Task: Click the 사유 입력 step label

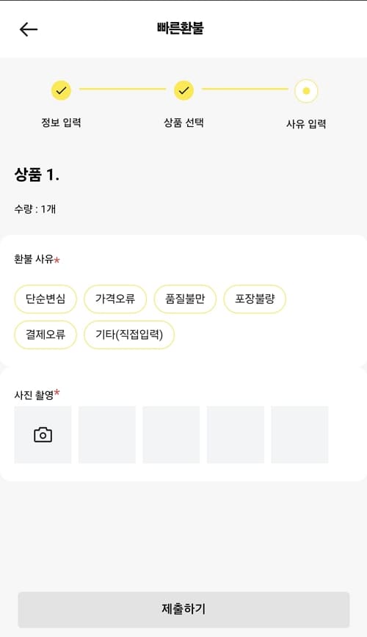Action: (x=306, y=124)
